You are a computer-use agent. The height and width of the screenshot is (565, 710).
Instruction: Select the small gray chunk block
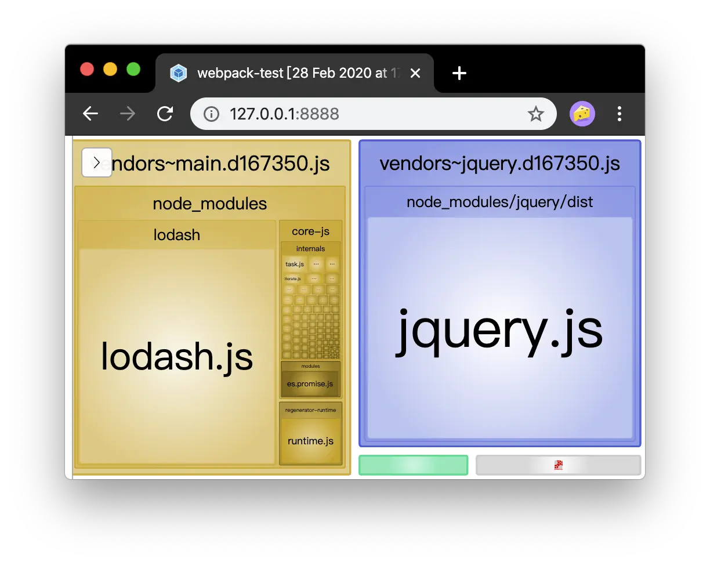558,465
